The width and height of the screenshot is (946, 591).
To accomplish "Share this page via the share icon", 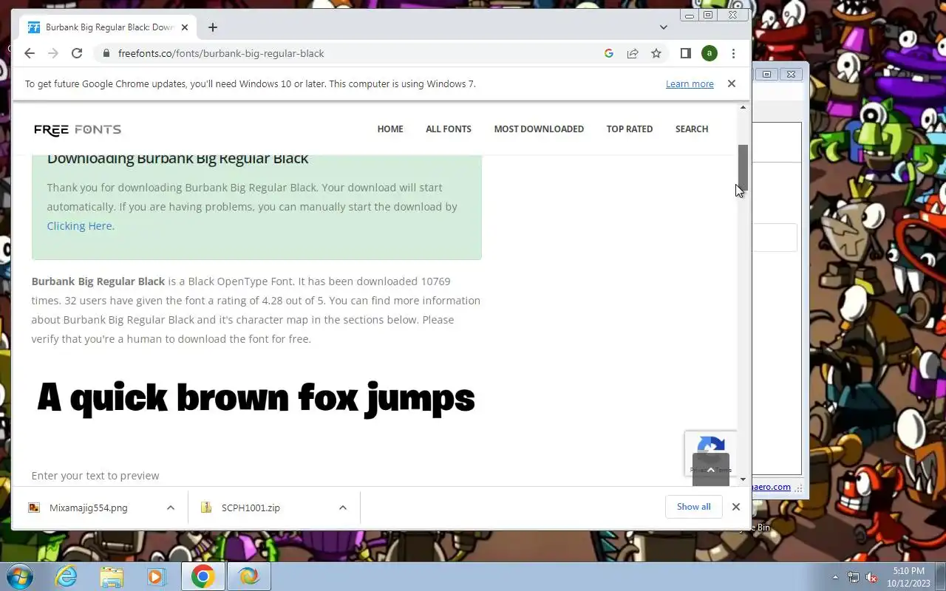I will (633, 53).
